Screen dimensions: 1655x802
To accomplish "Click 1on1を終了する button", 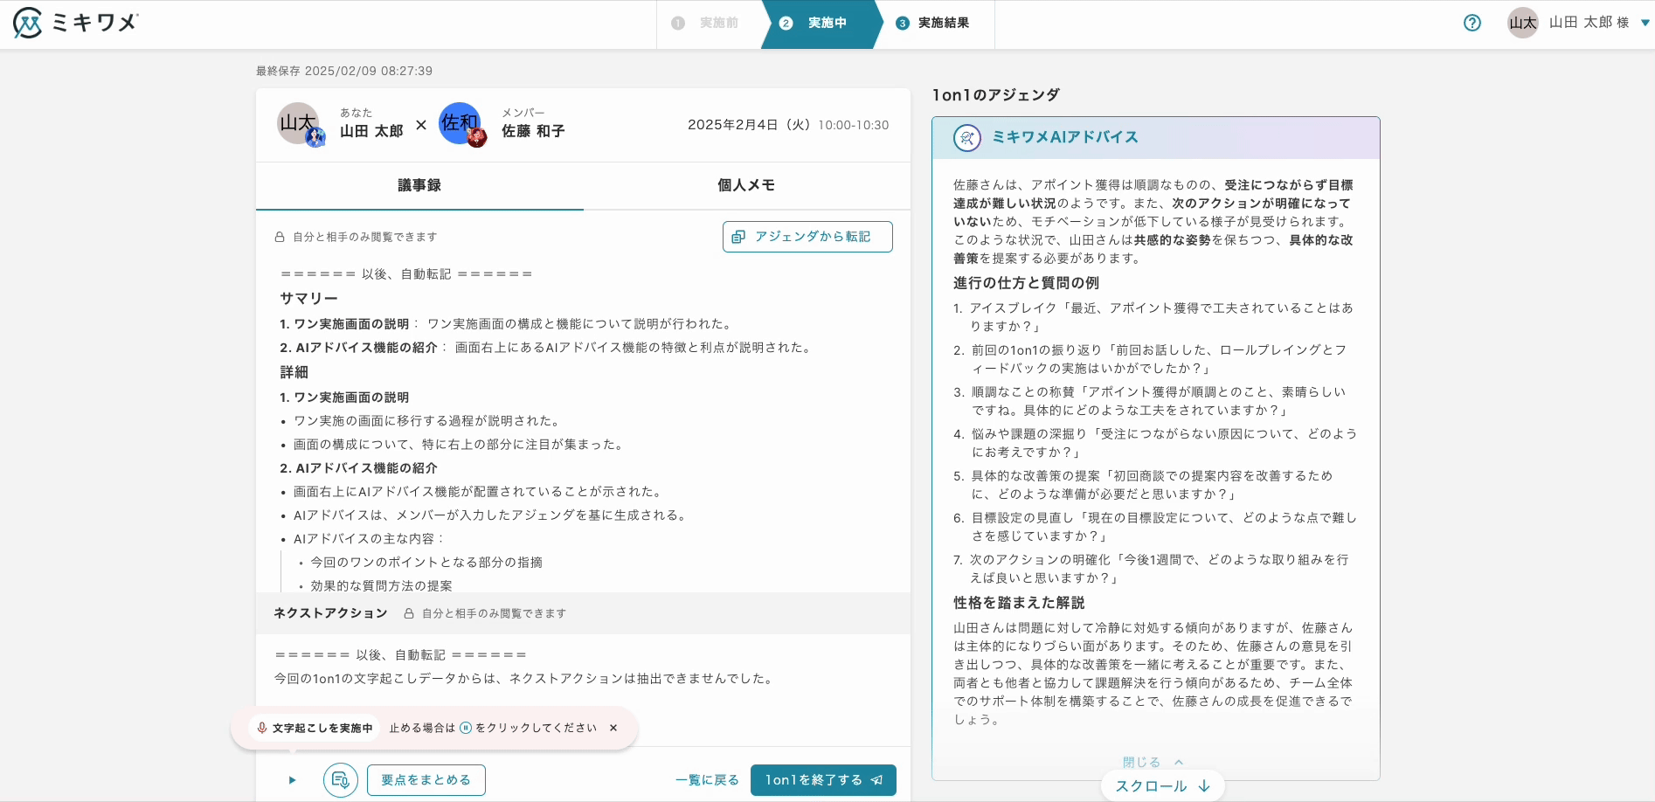I will 823,780.
